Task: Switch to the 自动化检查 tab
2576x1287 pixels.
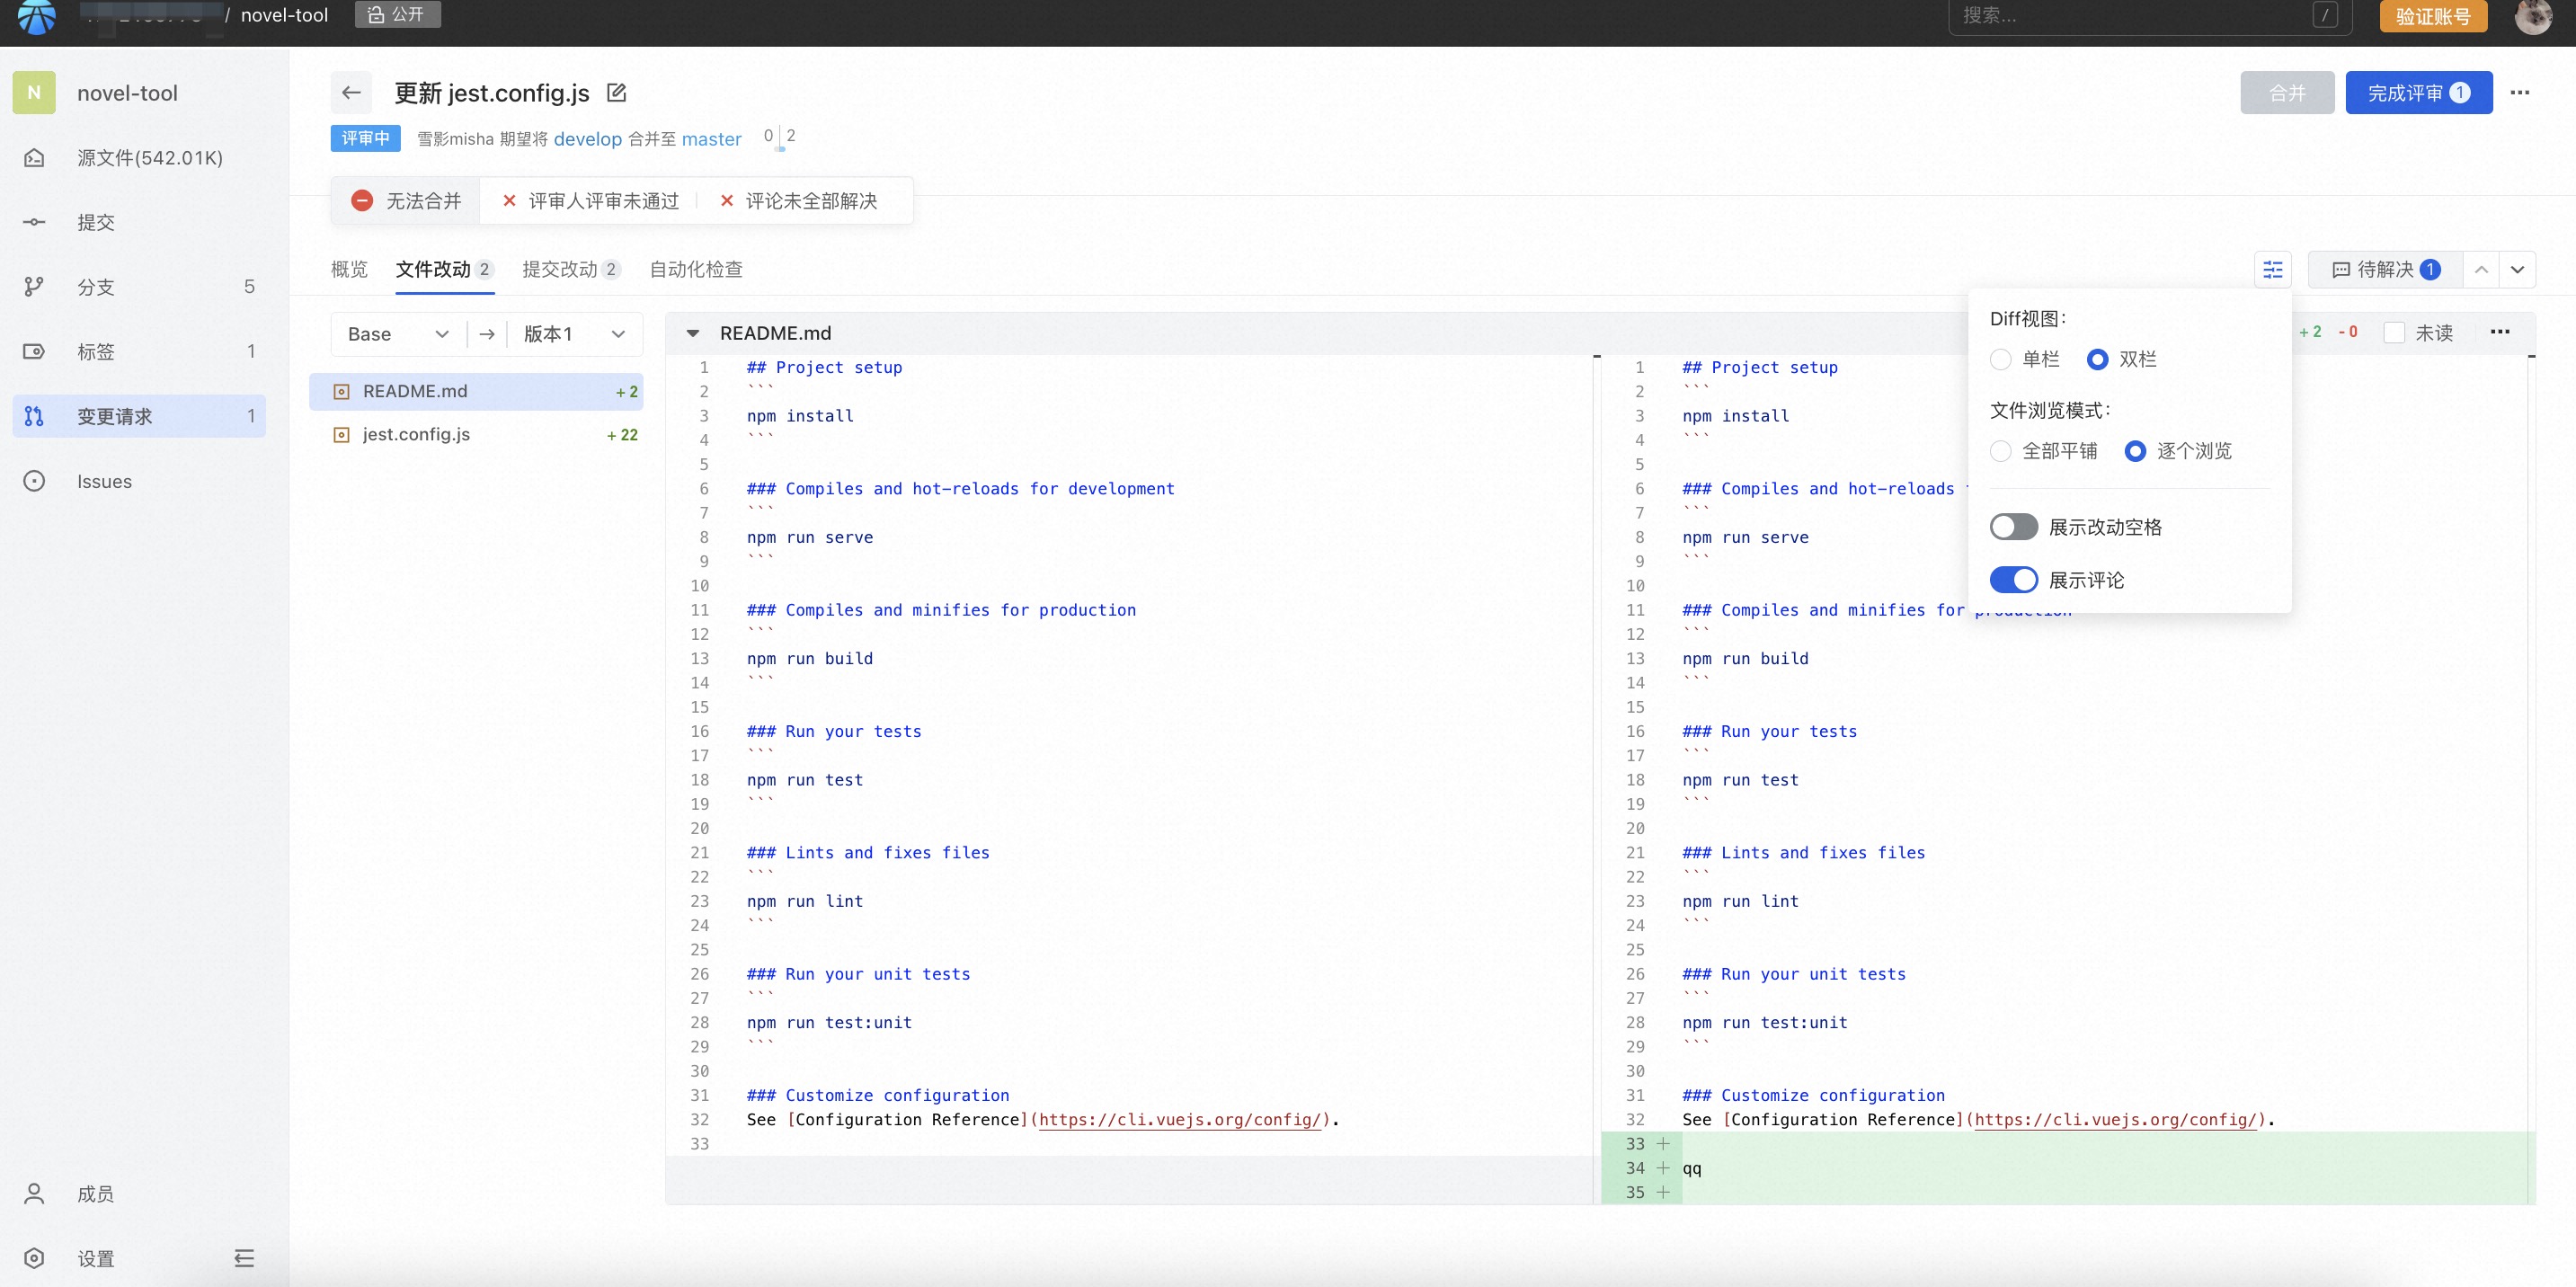Action: tap(696, 269)
